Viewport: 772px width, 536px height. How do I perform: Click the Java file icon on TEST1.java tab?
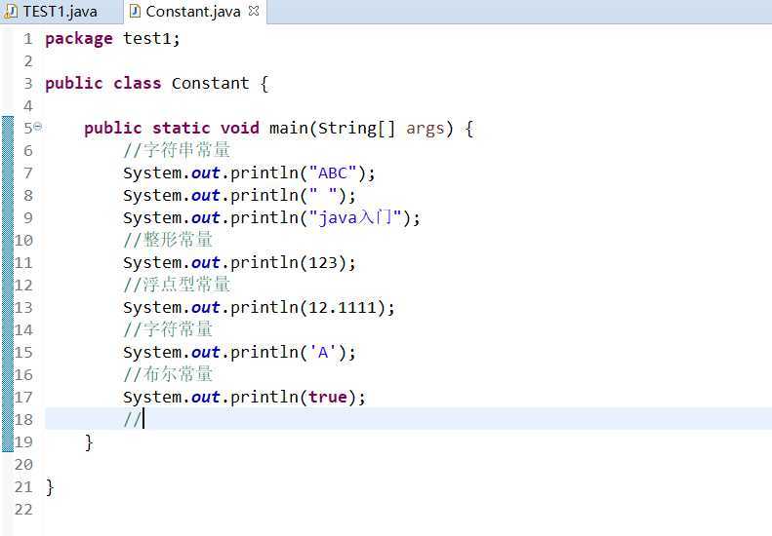pos(11,12)
